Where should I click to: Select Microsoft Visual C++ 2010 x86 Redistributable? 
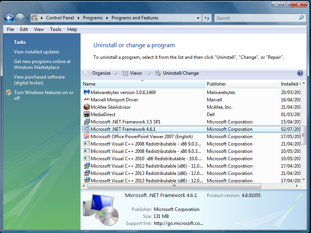click(x=191, y=159)
